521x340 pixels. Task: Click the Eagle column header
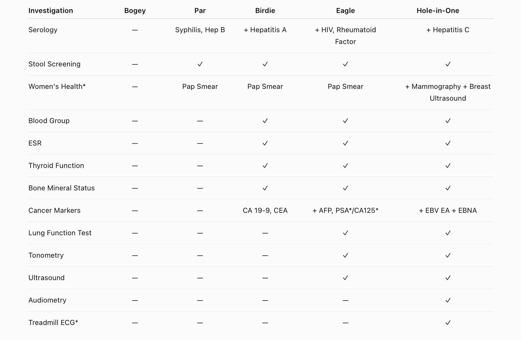(345, 11)
